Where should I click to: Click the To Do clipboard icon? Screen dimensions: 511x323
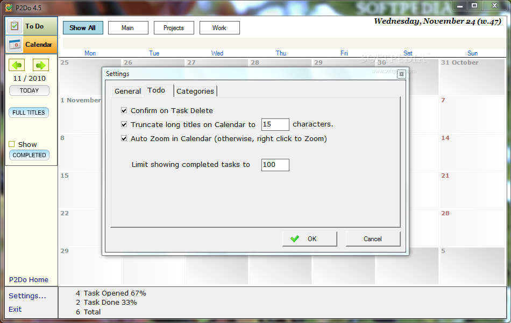coord(15,26)
